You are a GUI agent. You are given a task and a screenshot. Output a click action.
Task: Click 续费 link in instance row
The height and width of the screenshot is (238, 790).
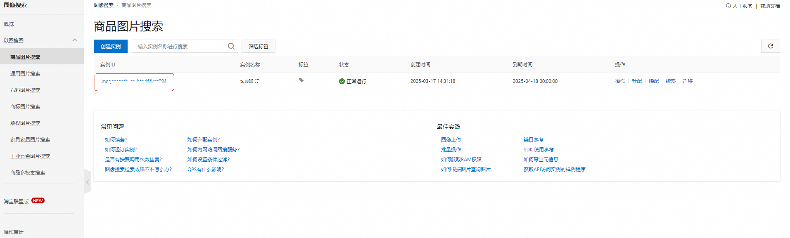pos(671,81)
